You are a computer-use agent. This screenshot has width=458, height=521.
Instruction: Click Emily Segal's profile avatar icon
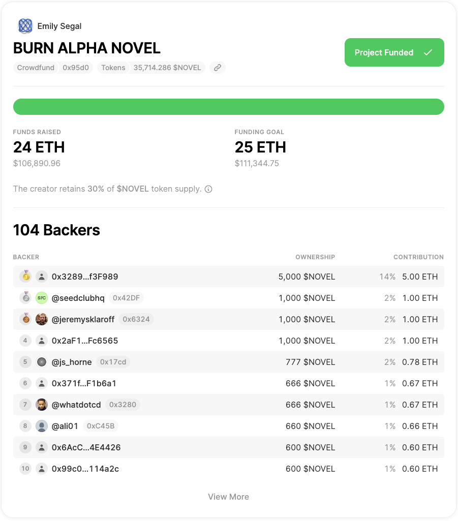tap(25, 26)
